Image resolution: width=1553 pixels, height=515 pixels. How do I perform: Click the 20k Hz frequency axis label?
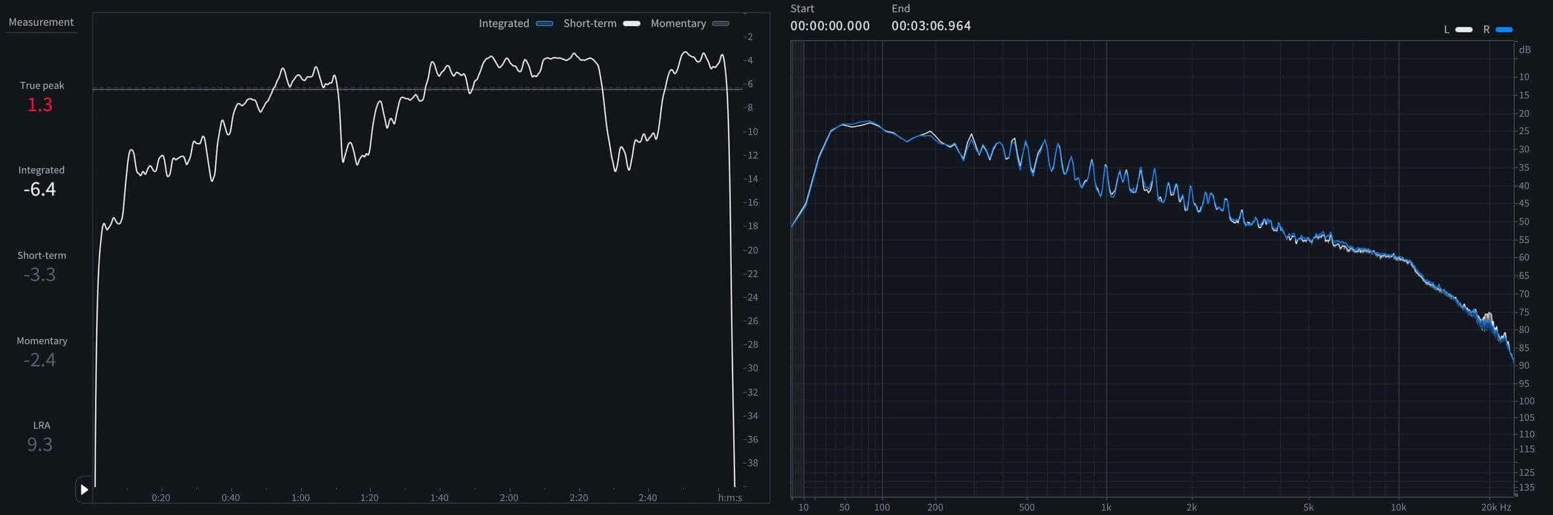pos(1496,507)
